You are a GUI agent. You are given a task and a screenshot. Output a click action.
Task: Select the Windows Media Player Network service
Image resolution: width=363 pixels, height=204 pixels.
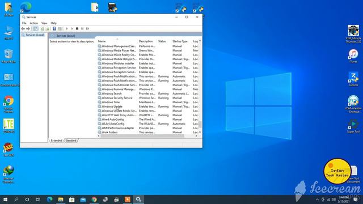click(x=148, y=50)
